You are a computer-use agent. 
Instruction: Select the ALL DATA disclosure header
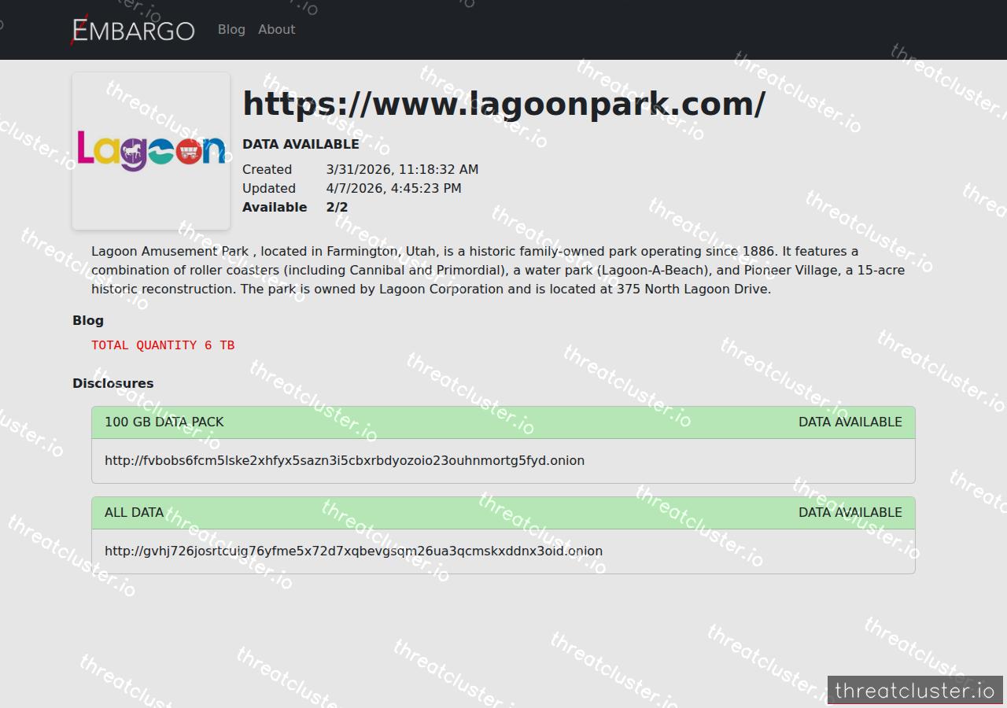(x=503, y=513)
